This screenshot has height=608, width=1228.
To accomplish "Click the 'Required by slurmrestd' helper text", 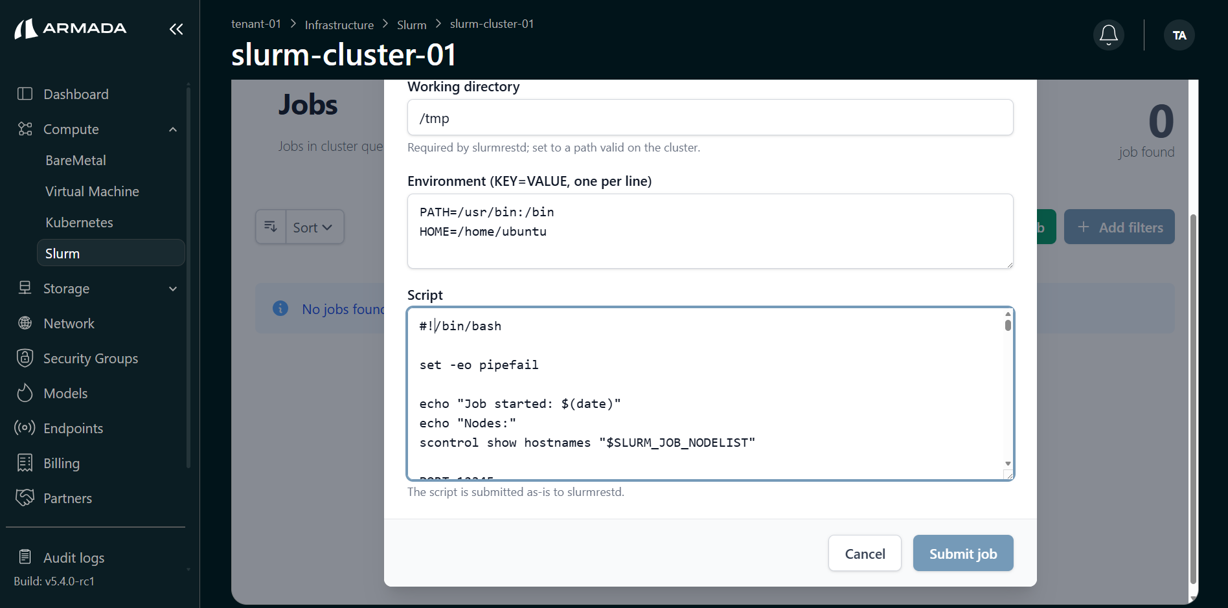I will click(x=554, y=148).
